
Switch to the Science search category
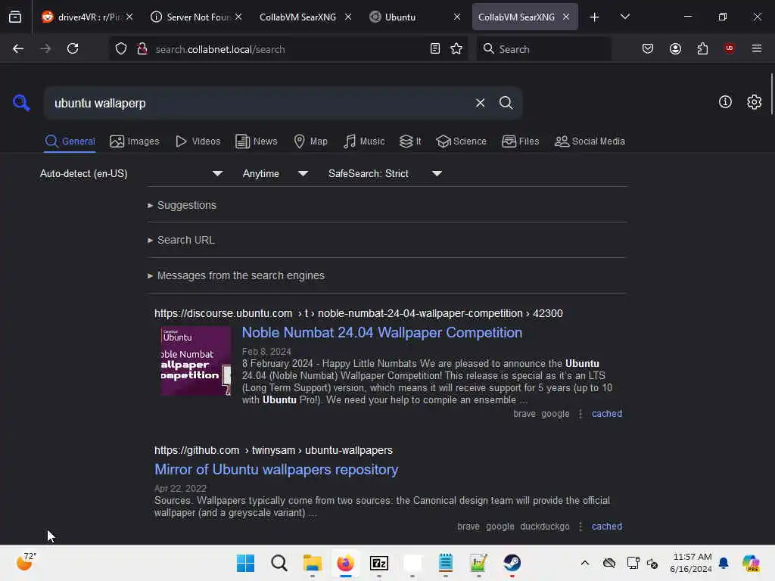click(x=461, y=141)
